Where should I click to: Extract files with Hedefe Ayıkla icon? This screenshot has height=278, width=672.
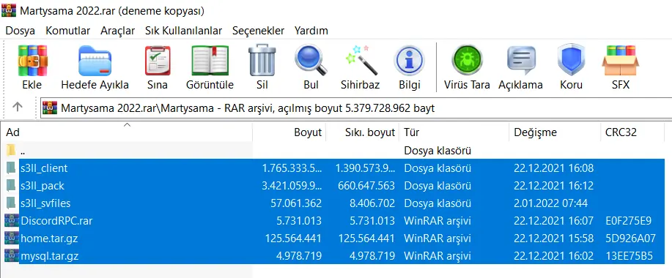(95, 61)
